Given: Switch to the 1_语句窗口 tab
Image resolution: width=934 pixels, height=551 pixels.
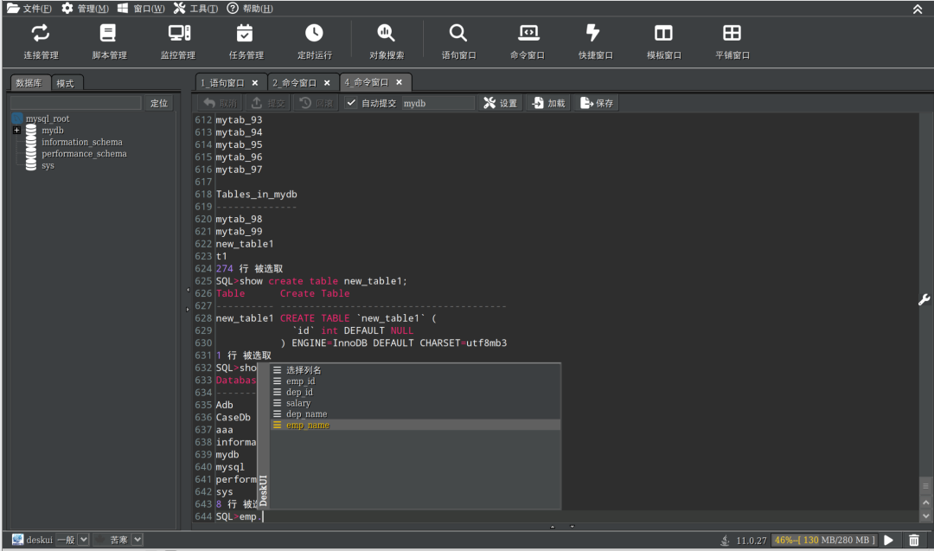Looking at the screenshot, I should click(x=221, y=83).
